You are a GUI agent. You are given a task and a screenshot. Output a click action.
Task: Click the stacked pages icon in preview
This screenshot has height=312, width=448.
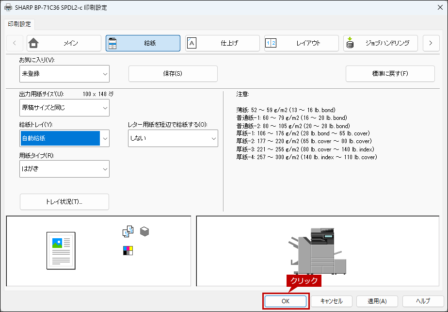pos(144,231)
